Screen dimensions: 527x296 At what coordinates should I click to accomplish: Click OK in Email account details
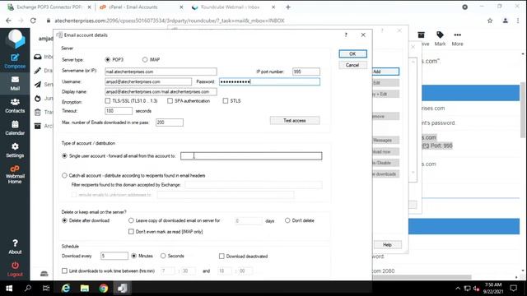[352, 53]
